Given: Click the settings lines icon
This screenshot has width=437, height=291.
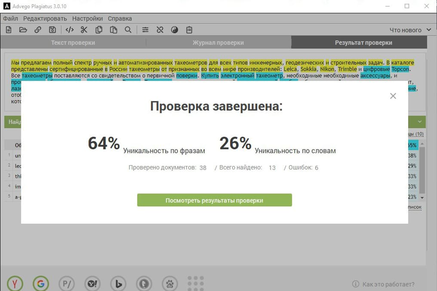Looking at the screenshot, I should point(145,30).
